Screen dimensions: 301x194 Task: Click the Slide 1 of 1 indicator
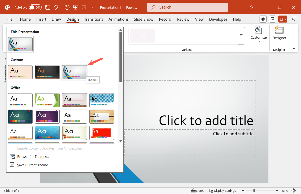pos(11,191)
